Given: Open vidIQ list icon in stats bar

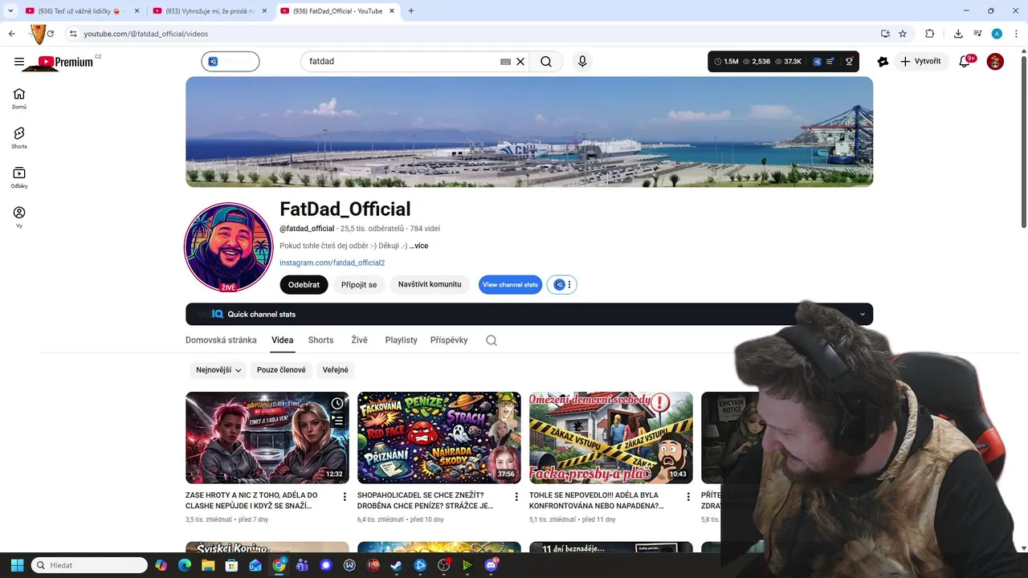Looking at the screenshot, I should point(830,62).
